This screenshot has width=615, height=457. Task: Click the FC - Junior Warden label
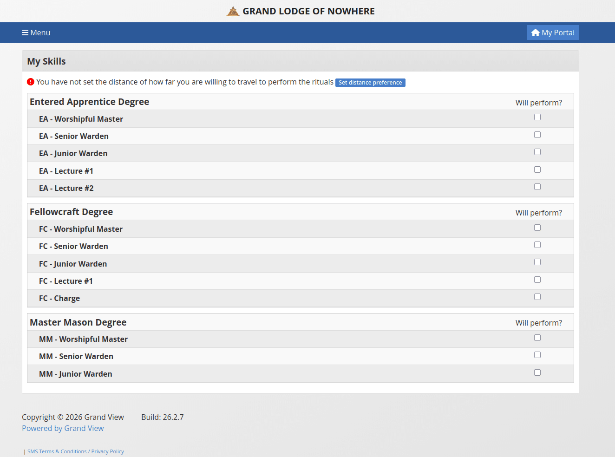(73, 264)
